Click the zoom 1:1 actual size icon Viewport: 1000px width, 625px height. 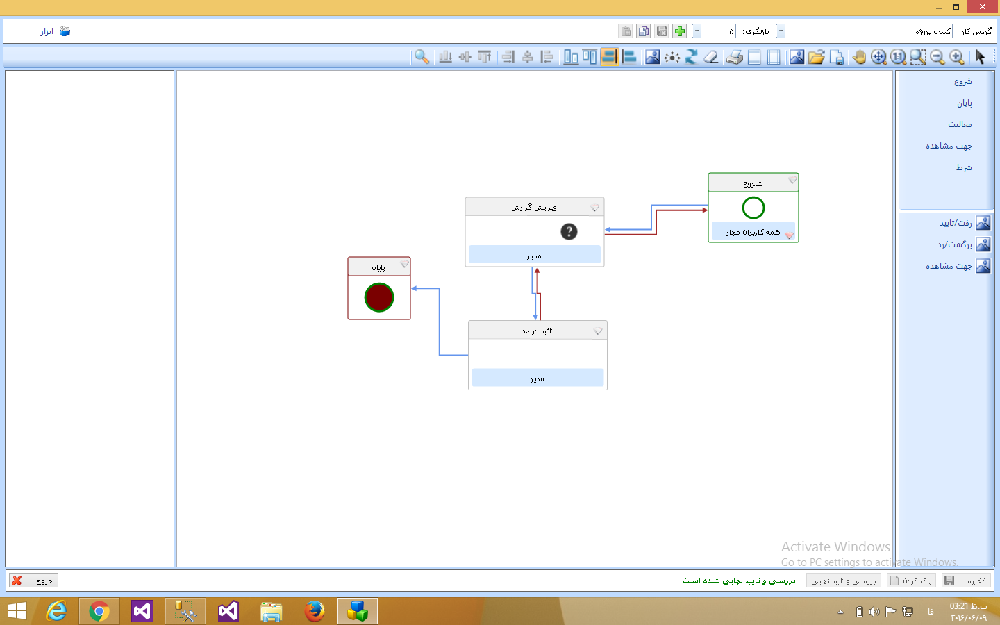click(x=898, y=57)
